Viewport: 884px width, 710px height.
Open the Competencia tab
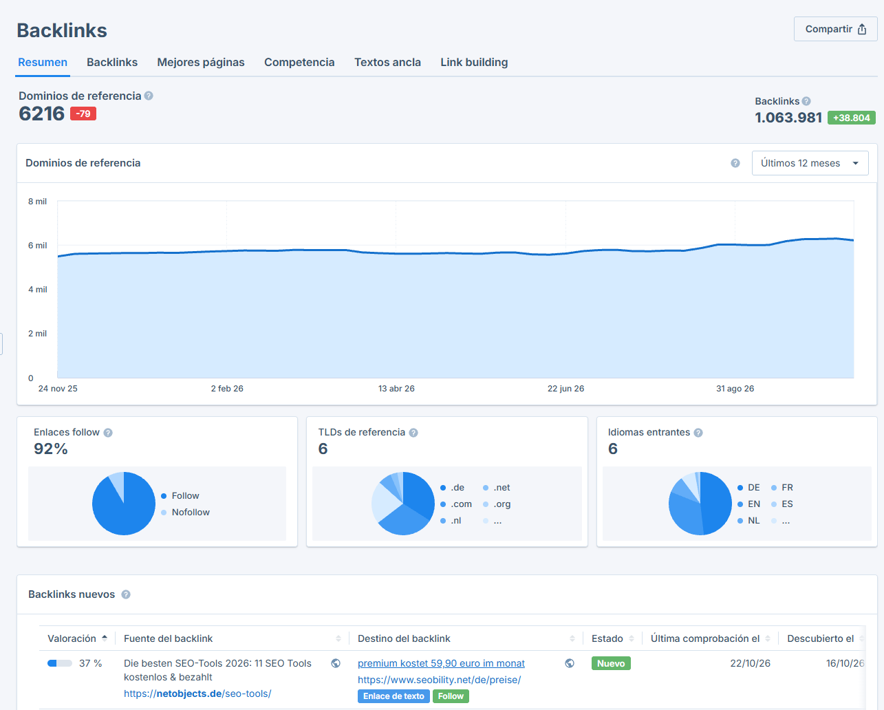click(x=299, y=62)
